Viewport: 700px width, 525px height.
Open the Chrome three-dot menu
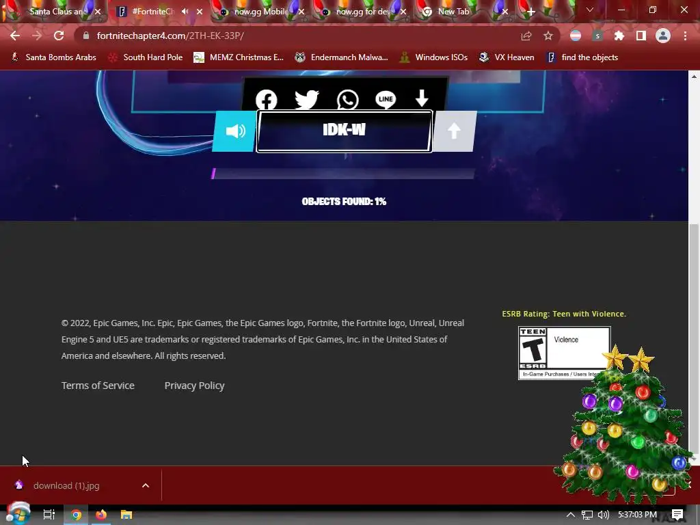click(x=685, y=36)
